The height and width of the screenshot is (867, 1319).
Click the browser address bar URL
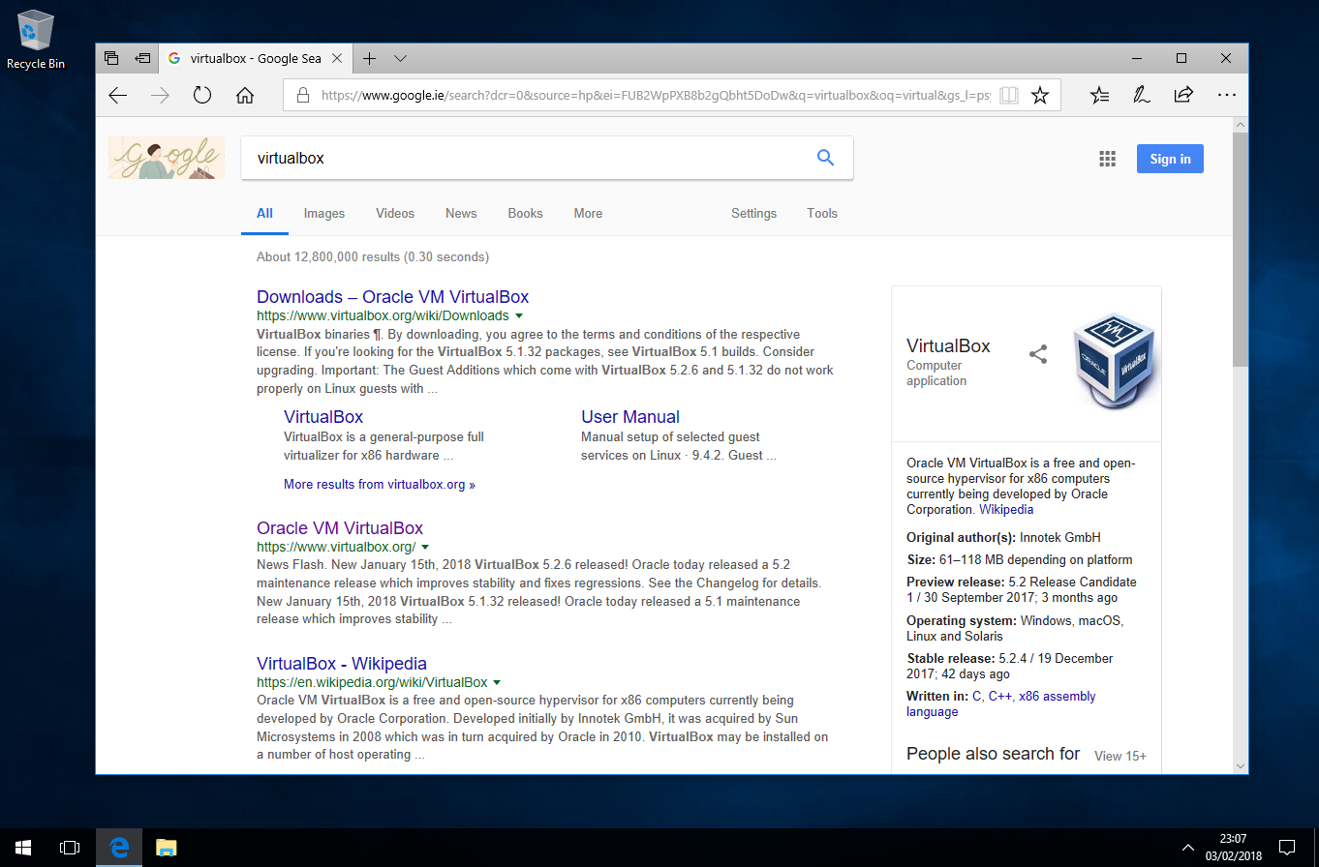pyautogui.click(x=655, y=96)
